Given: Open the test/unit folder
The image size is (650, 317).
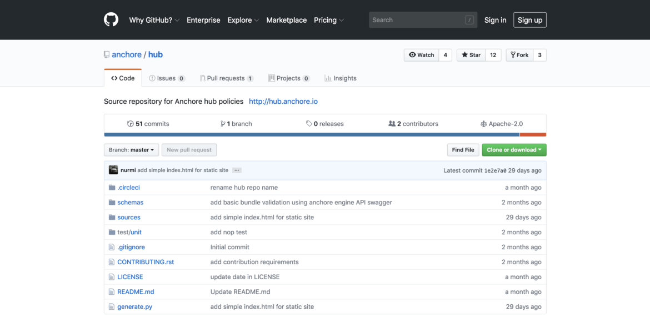Looking at the screenshot, I should pyautogui.click(x=129, y=232).
